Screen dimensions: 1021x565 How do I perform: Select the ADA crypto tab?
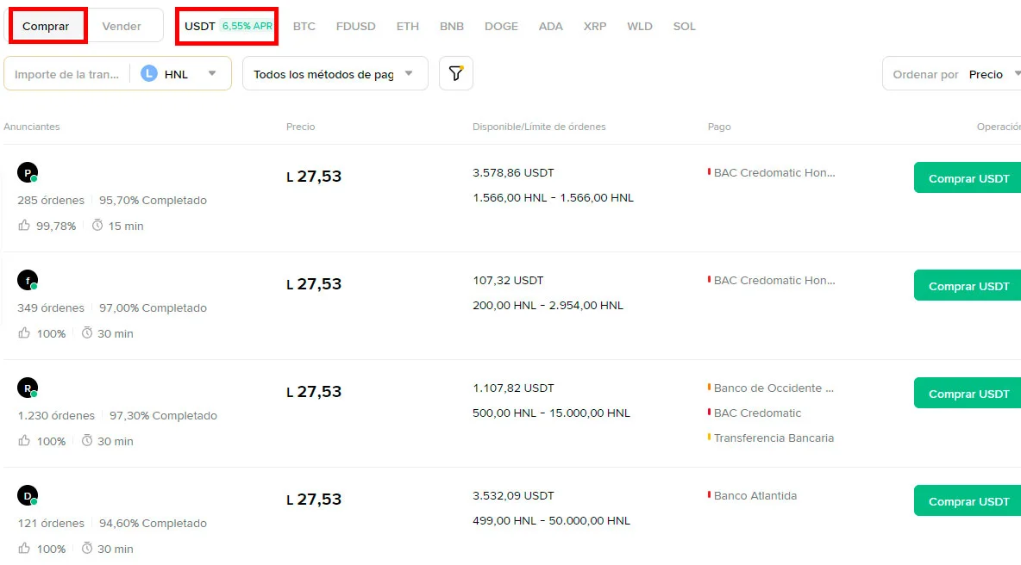550,26
